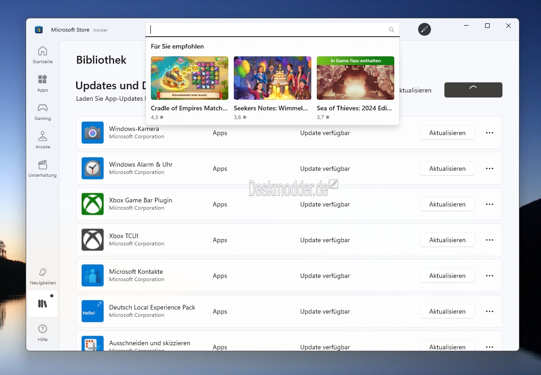Image resolution: width=541 pixels, height=375 pixels.
Task: Click the Bibliothek page heading
Action: pyautogui.click(x=101, y=60)
